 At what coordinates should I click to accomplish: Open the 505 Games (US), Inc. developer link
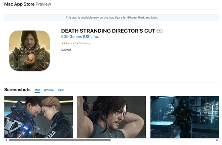(80, 36)
